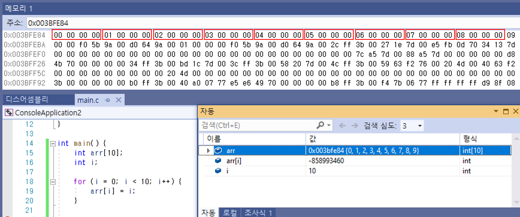Viewport: 520px width, 217px height.
Task: Collapse the main() function block
Action: coord(53,144)
